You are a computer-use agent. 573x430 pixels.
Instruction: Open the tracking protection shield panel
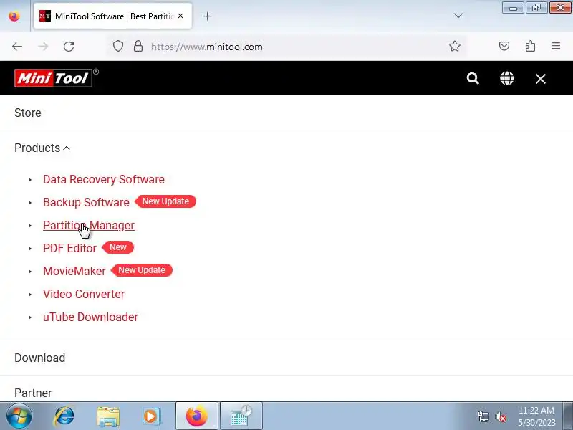pyautogui.click(x=118, y=47)
